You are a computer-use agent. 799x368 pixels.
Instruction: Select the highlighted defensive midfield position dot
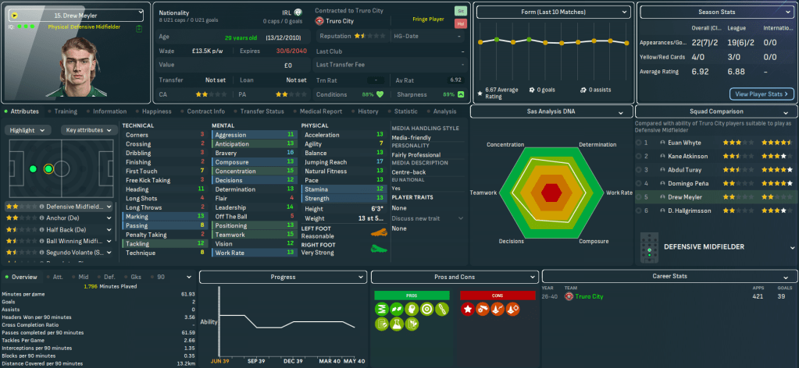(x=48, y=168)
